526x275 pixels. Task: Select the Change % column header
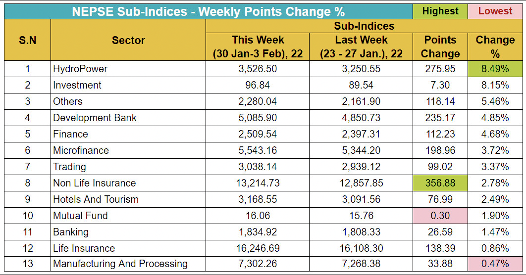(x=495, y=46)
